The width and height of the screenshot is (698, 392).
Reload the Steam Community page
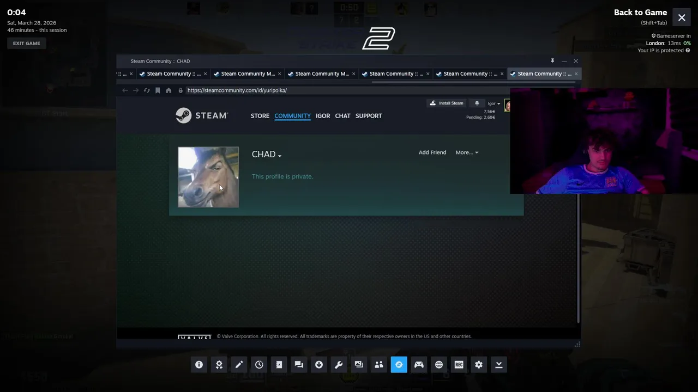(x=147, y=90)
